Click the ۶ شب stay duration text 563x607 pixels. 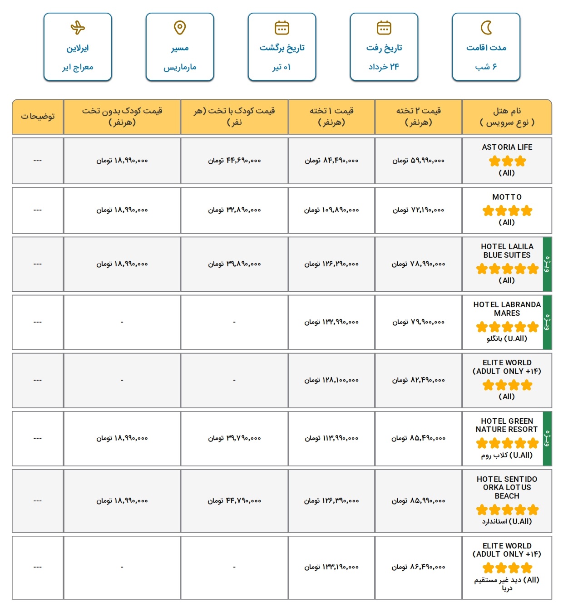(486, 67)
